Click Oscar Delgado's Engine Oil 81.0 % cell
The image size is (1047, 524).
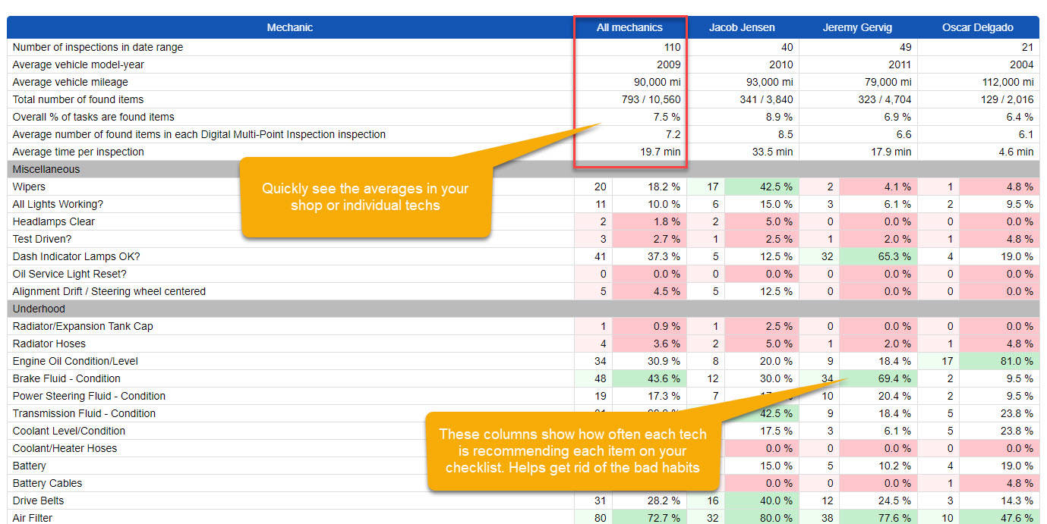(x=998, y=361)
